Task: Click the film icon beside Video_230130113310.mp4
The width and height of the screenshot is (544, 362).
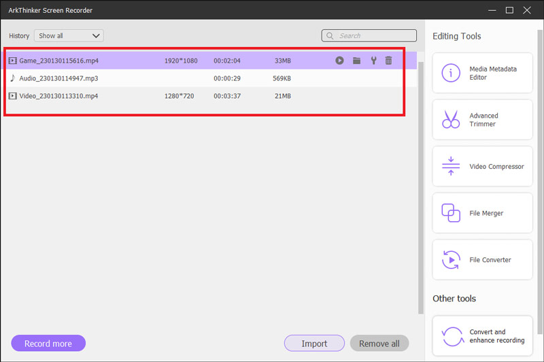Action: [12, 96]
